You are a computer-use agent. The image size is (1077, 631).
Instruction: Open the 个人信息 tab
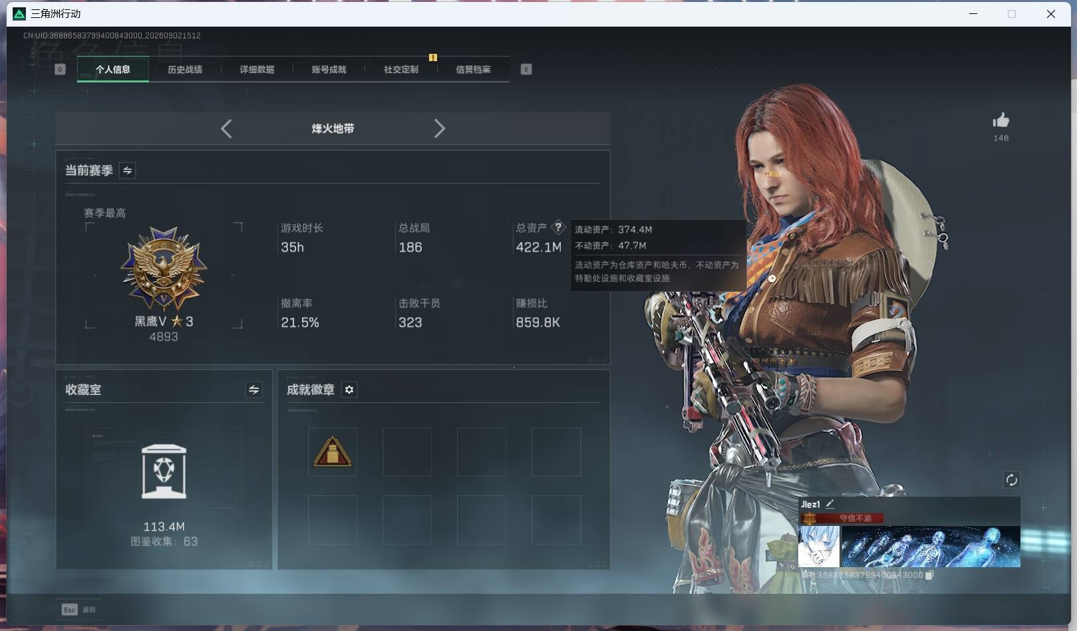(113, 69)
